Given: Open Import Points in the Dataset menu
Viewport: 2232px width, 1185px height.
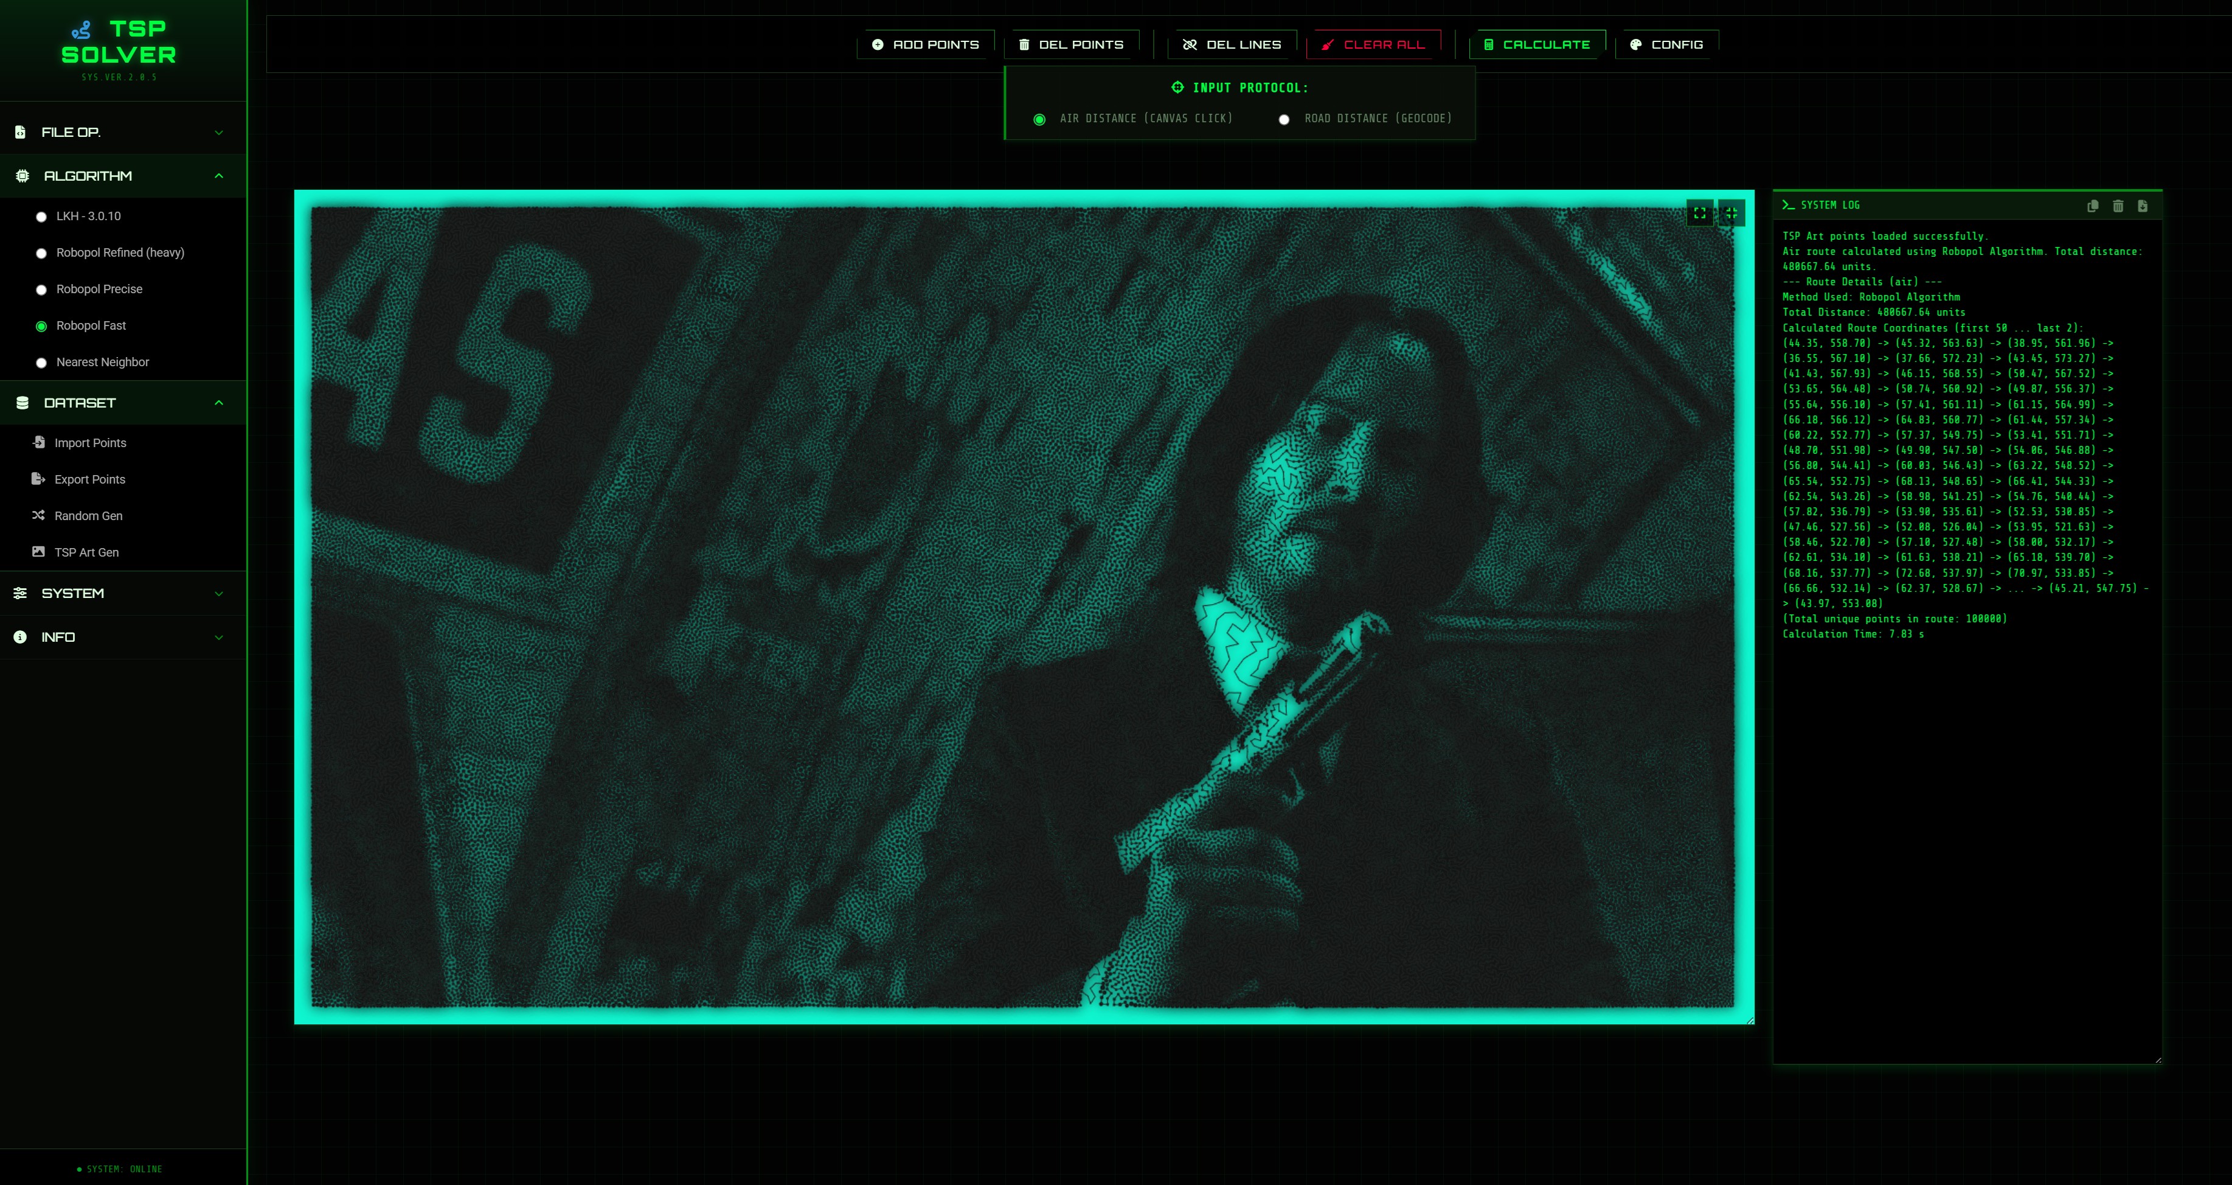Looking at the screenshot, I should click(x=123, y=443).
